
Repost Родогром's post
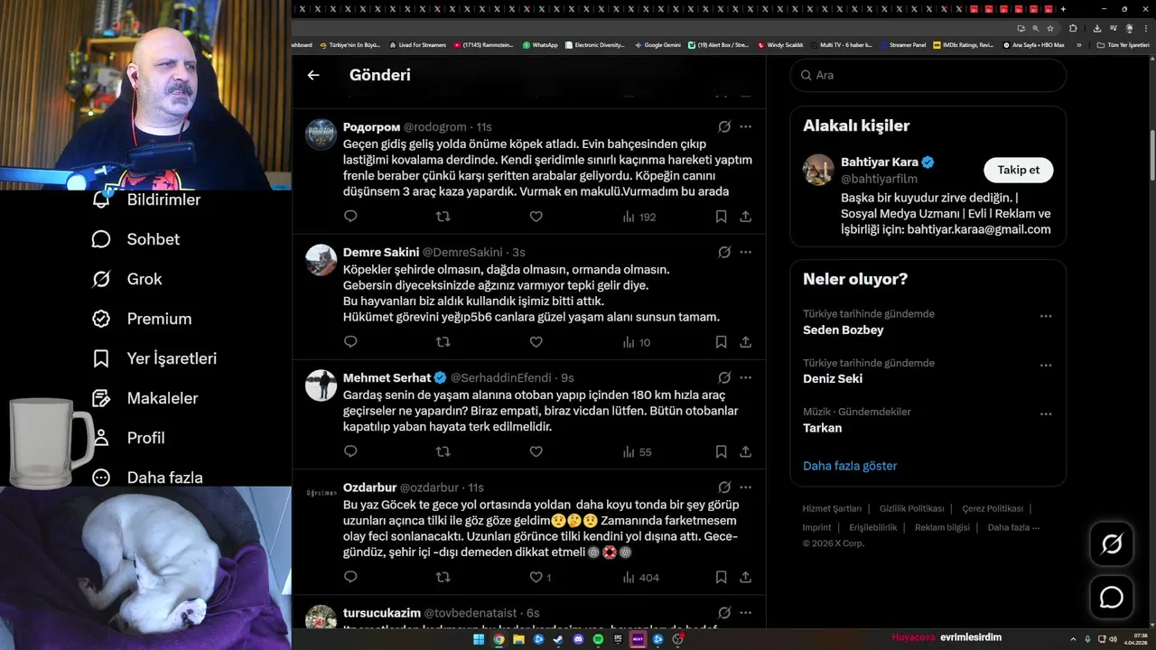click(x=443, y=217)
